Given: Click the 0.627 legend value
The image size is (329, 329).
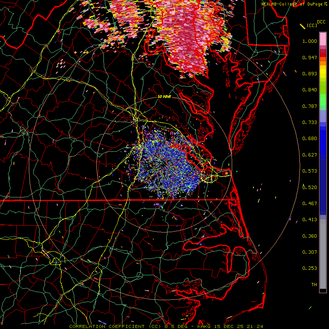Looking at the screenshot, I should click(310, 155).
